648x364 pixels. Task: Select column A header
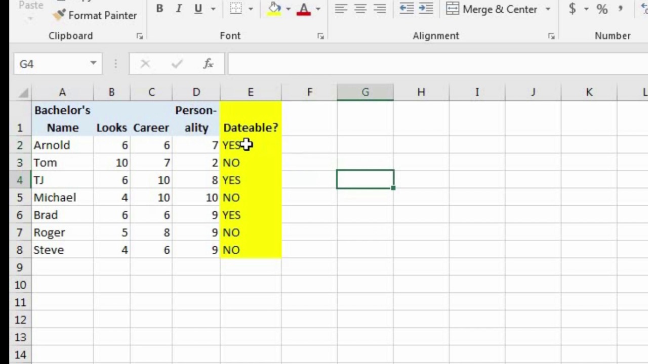(x=62, y=93)
